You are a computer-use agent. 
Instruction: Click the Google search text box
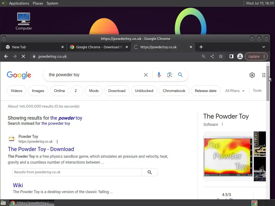[x=95, y=75]
